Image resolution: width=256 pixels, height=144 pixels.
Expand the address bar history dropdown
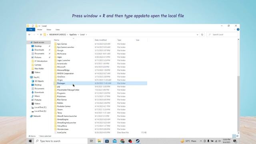[x=197, y=35]
